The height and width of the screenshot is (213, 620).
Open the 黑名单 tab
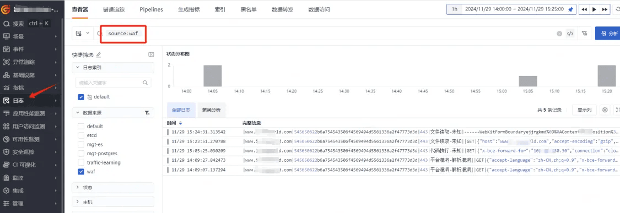pyautogui.click(x=249, y=9)
